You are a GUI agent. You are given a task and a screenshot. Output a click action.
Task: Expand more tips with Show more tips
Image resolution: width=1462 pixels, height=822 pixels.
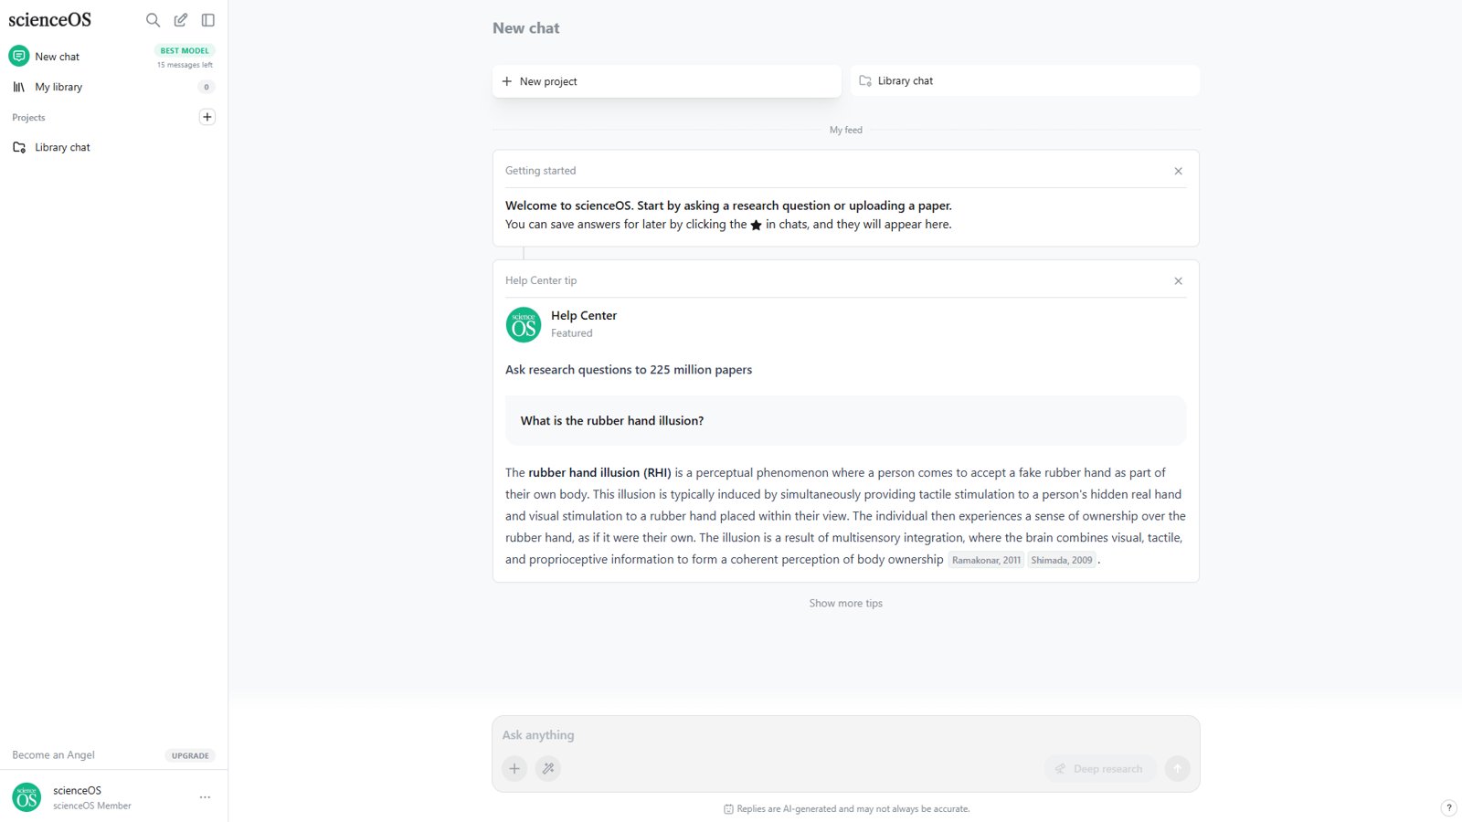(845, 603)
